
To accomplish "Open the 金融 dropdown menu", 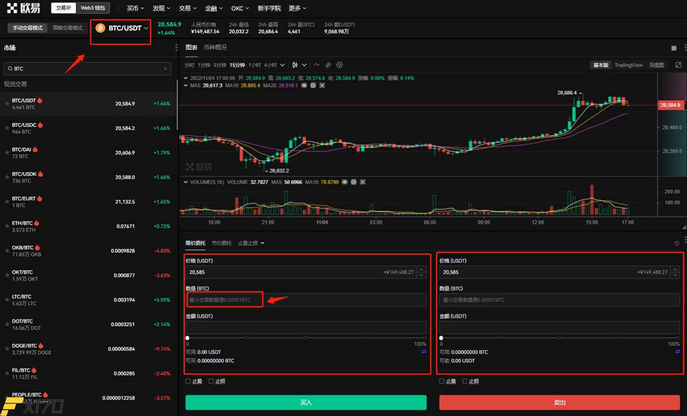I will click(214, 8).
